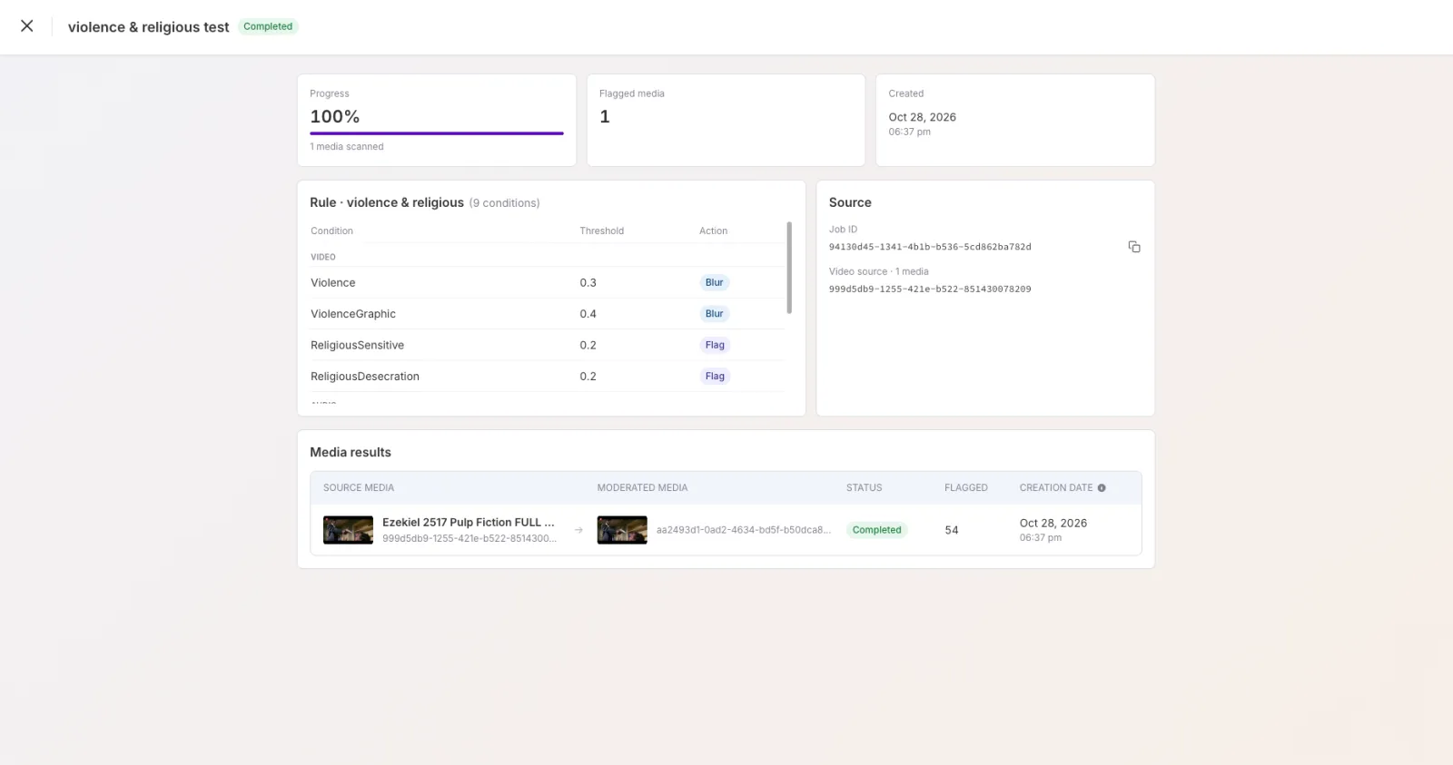Click the flagged count 54 in the results row
Image resolution: width=1453 pixels, height=765 pixels.
[952, 530]
